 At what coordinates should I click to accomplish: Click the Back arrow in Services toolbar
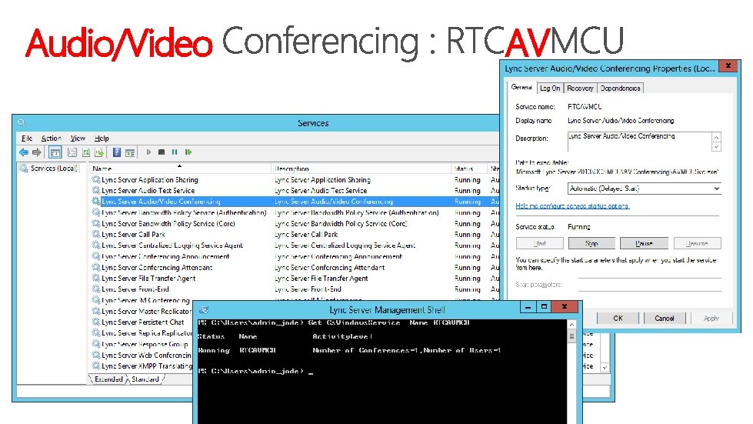tap(24, 152)
